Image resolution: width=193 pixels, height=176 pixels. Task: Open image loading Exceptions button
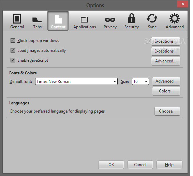coord(166,51)
